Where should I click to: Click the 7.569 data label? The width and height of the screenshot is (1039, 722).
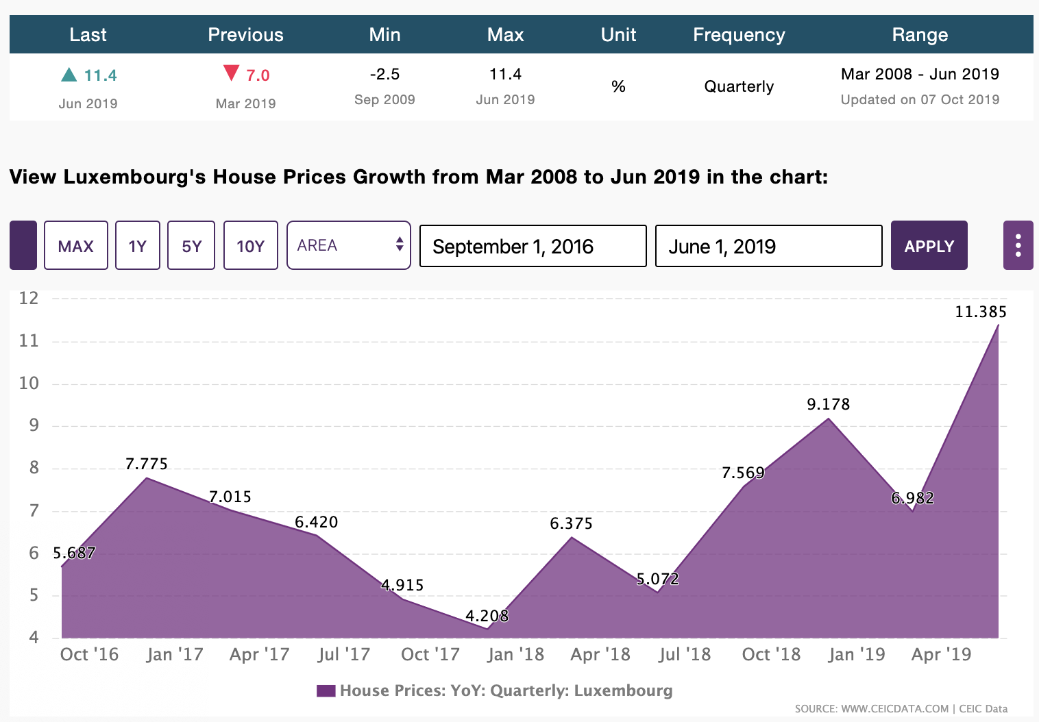744,473
